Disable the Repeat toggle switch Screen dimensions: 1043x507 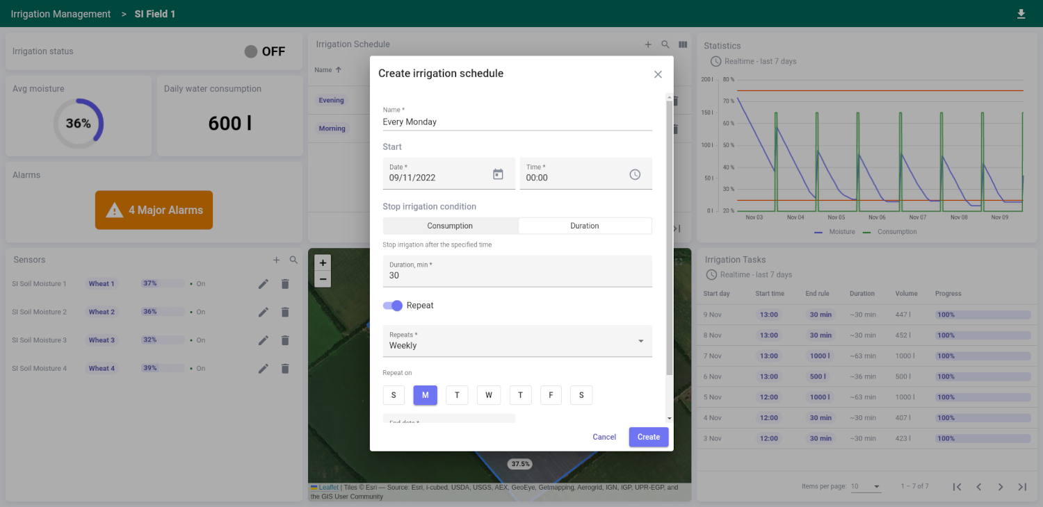393,306
